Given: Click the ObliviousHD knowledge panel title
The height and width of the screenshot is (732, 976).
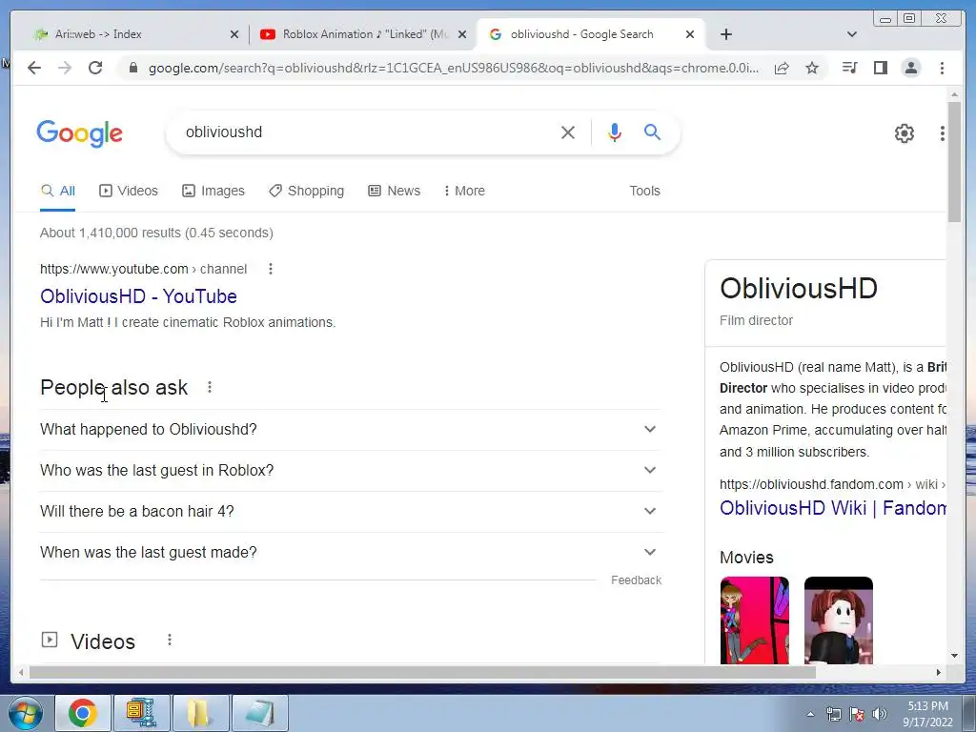Looking at the screenshot, I should [x=799, y=288].
